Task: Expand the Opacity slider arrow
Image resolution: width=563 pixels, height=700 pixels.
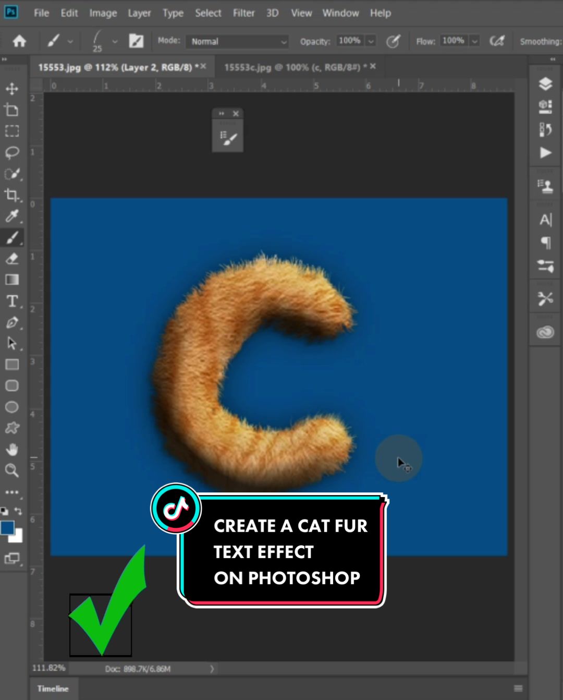Action: pos(371,41)
